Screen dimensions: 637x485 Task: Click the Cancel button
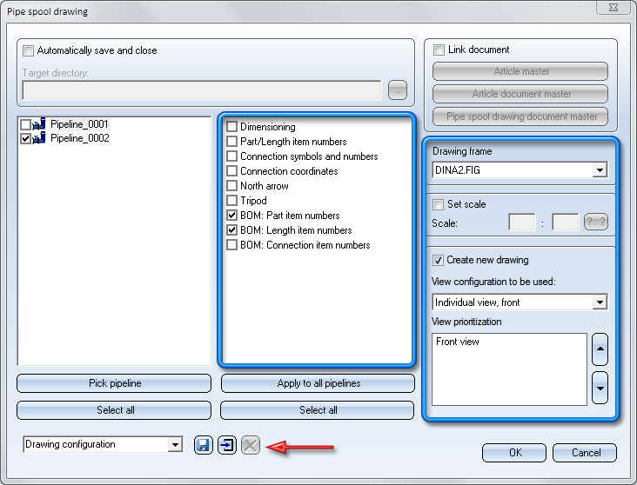[585, 453]
